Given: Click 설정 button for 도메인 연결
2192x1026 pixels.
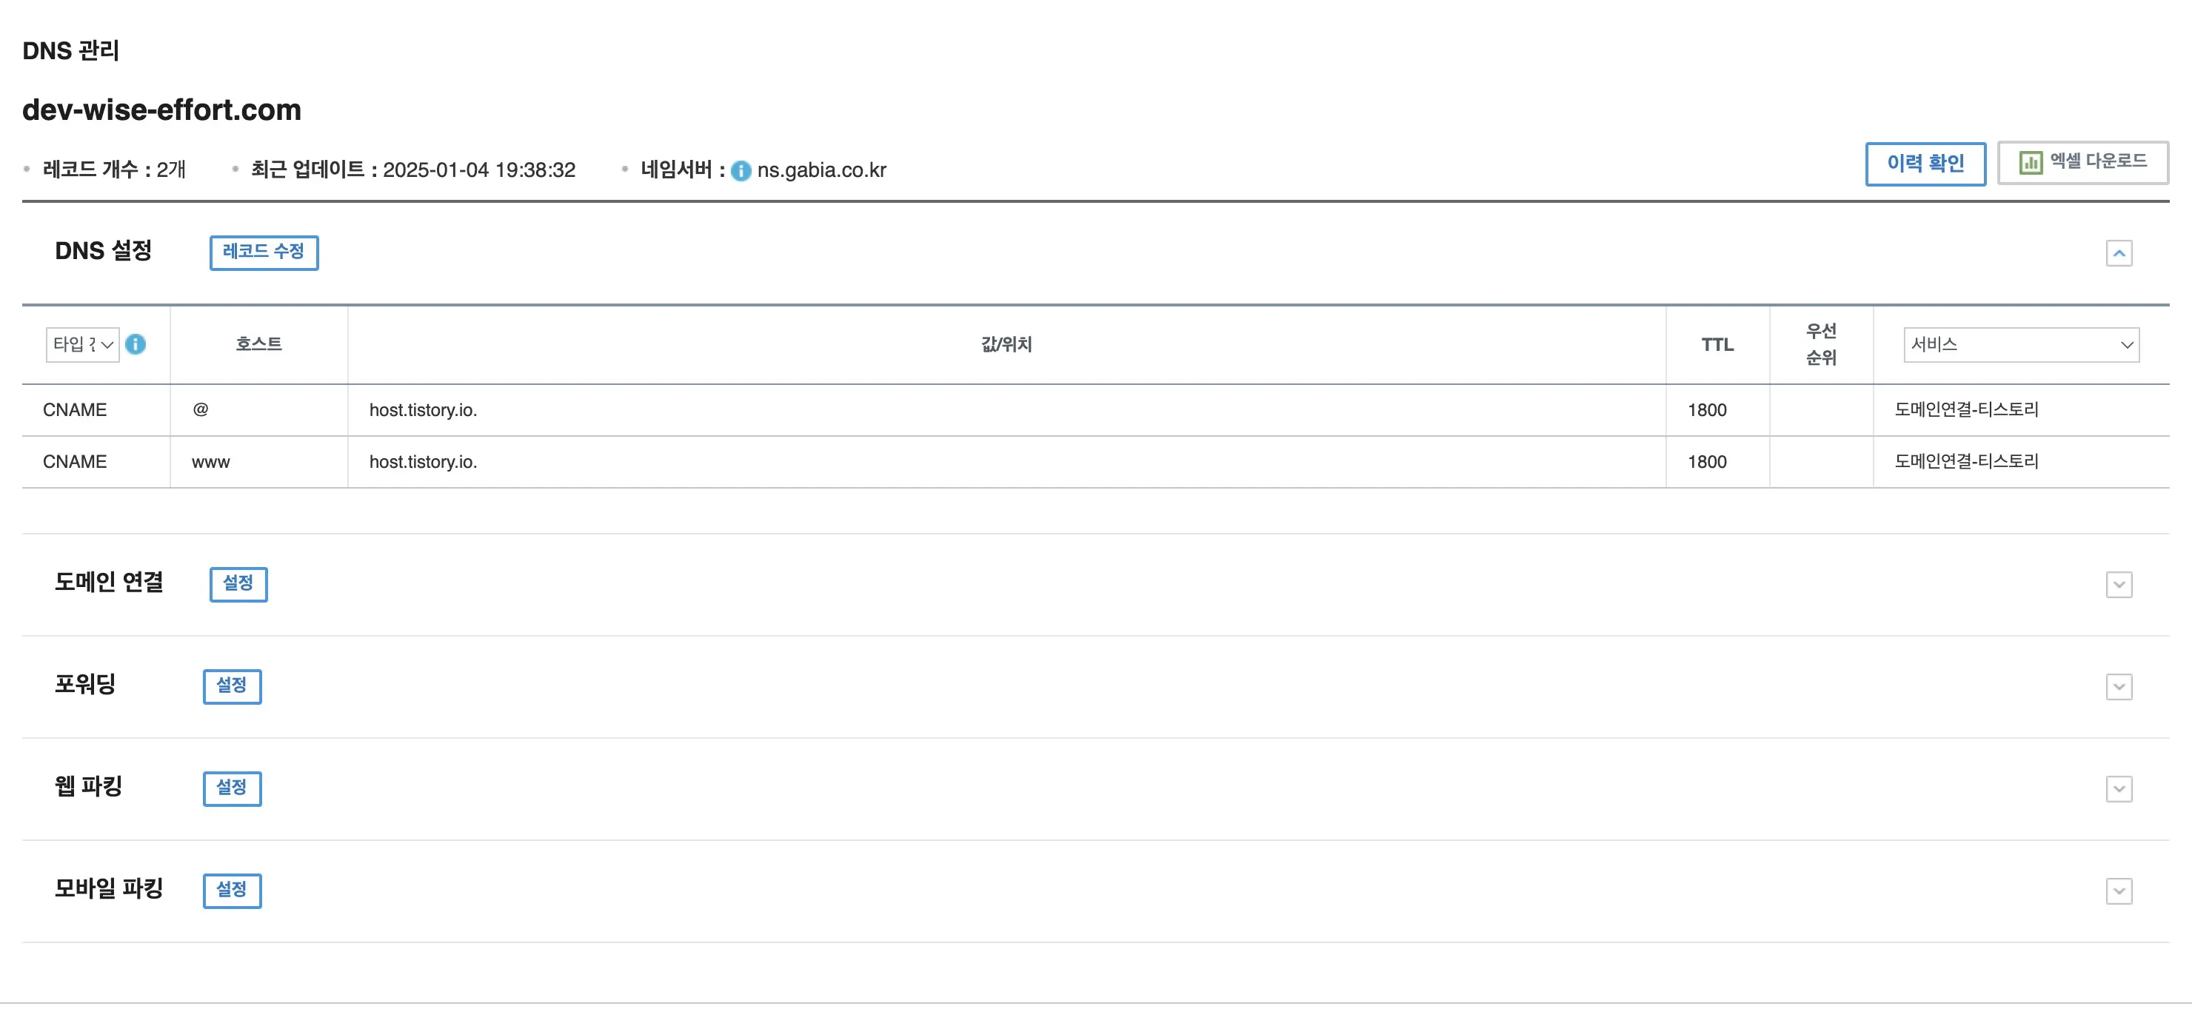Looking at the screenshot, I should point(238,585).
